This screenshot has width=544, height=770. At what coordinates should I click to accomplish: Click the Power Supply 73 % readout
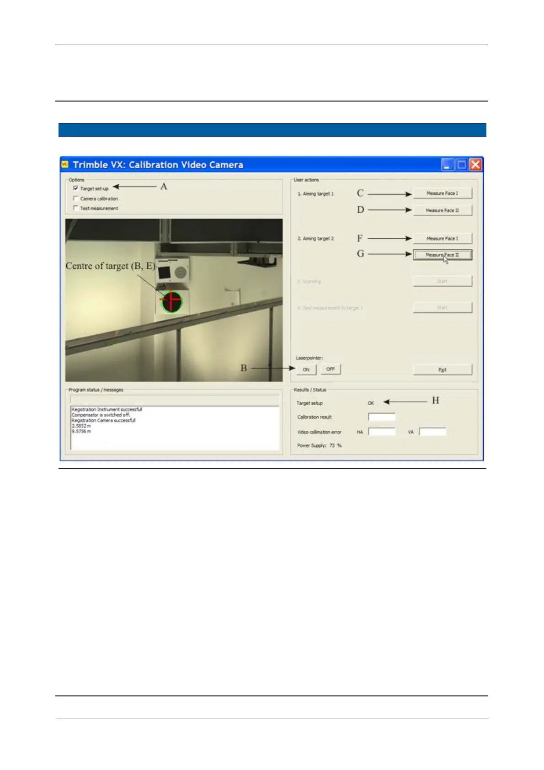click(x=320, y=445)
